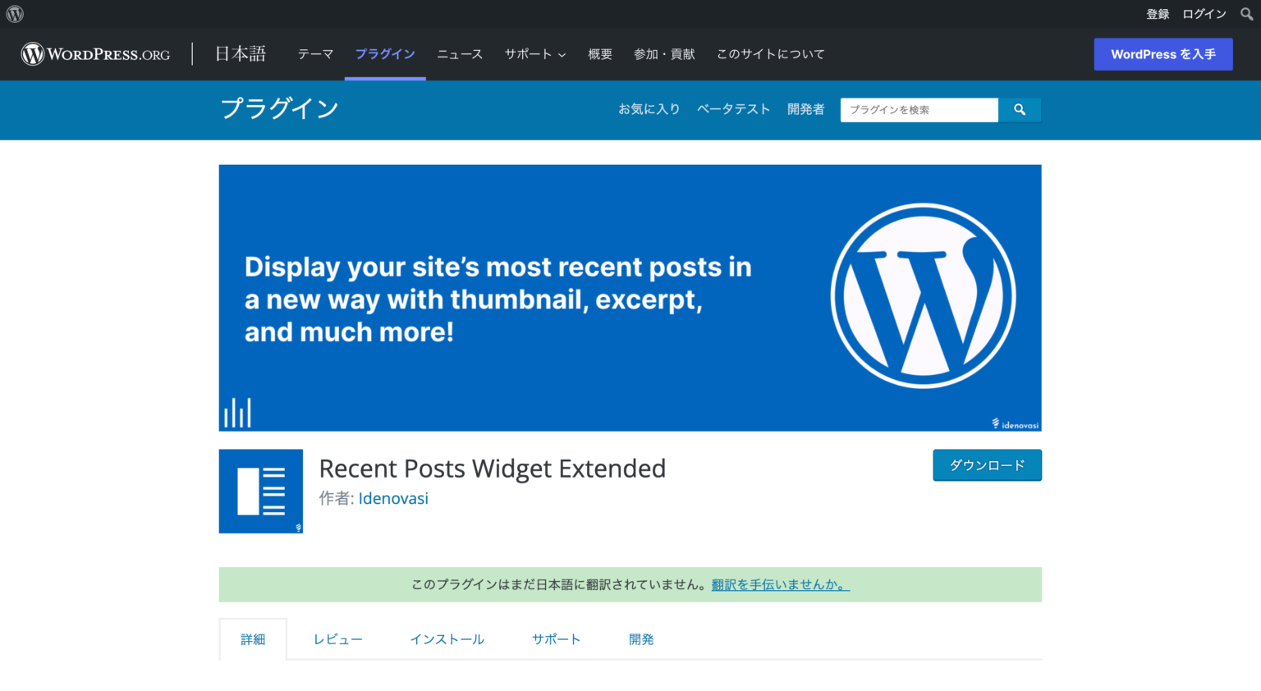Click the WordPress circle logo inside the banner
The height and width of the screenshot is (691, 1261).
tap(923, 295)
